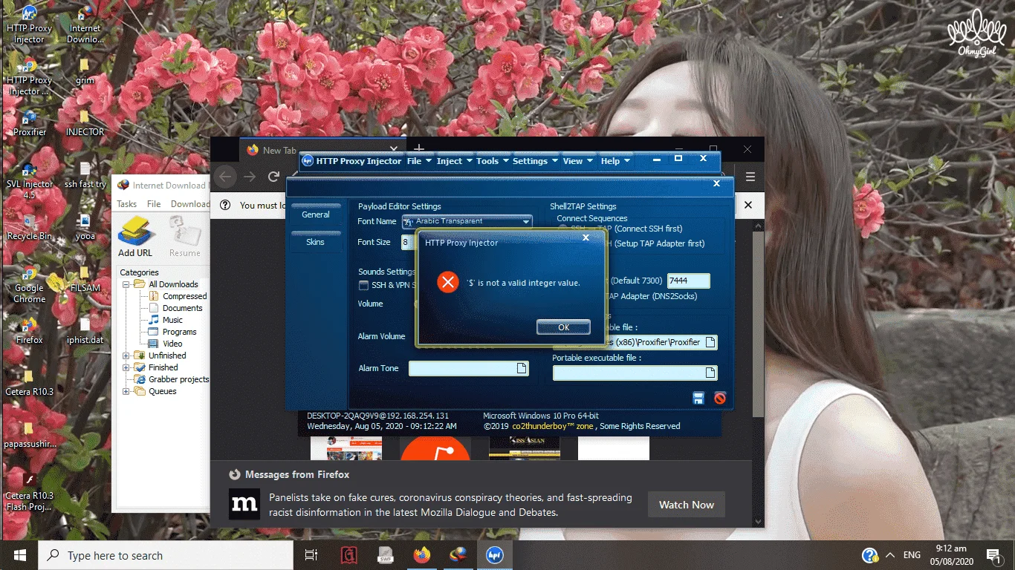Image resolution: width=1015 pixels, height=570 pixels.
Task: Open the SWF file taskbar icon
Action: click(385, 555)
